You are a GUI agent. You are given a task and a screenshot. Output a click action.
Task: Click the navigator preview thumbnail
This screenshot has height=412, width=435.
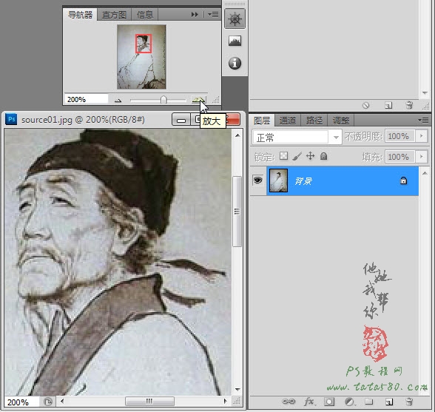(141, 57)
